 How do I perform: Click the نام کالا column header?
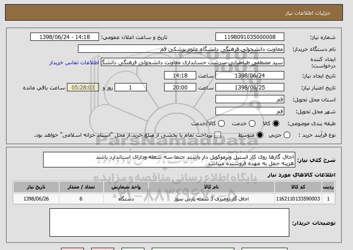click(x=211, y=187)
